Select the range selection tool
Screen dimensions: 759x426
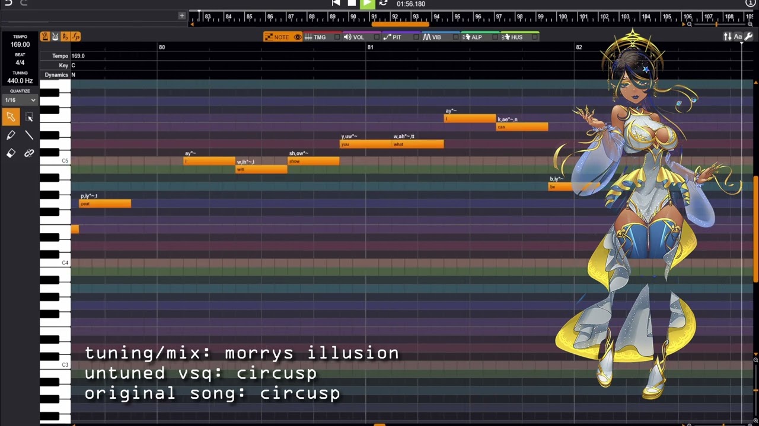pyautogui.click(x=29, y=117)
